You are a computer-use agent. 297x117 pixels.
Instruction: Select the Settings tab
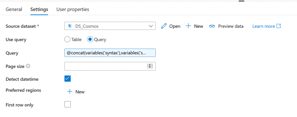coord(39,9)
